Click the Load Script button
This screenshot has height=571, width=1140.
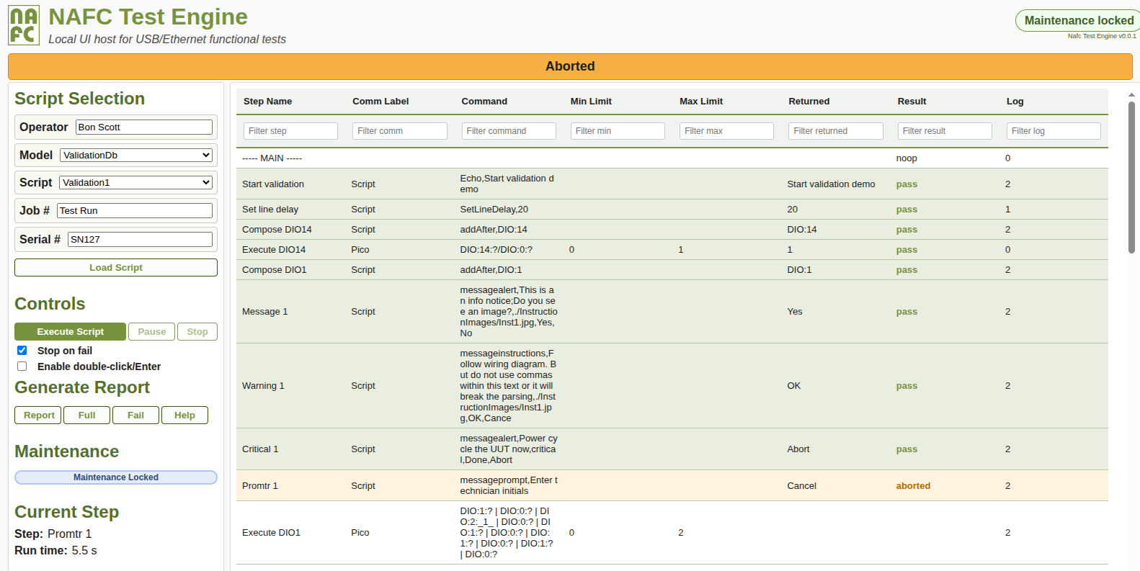point(116,268)
